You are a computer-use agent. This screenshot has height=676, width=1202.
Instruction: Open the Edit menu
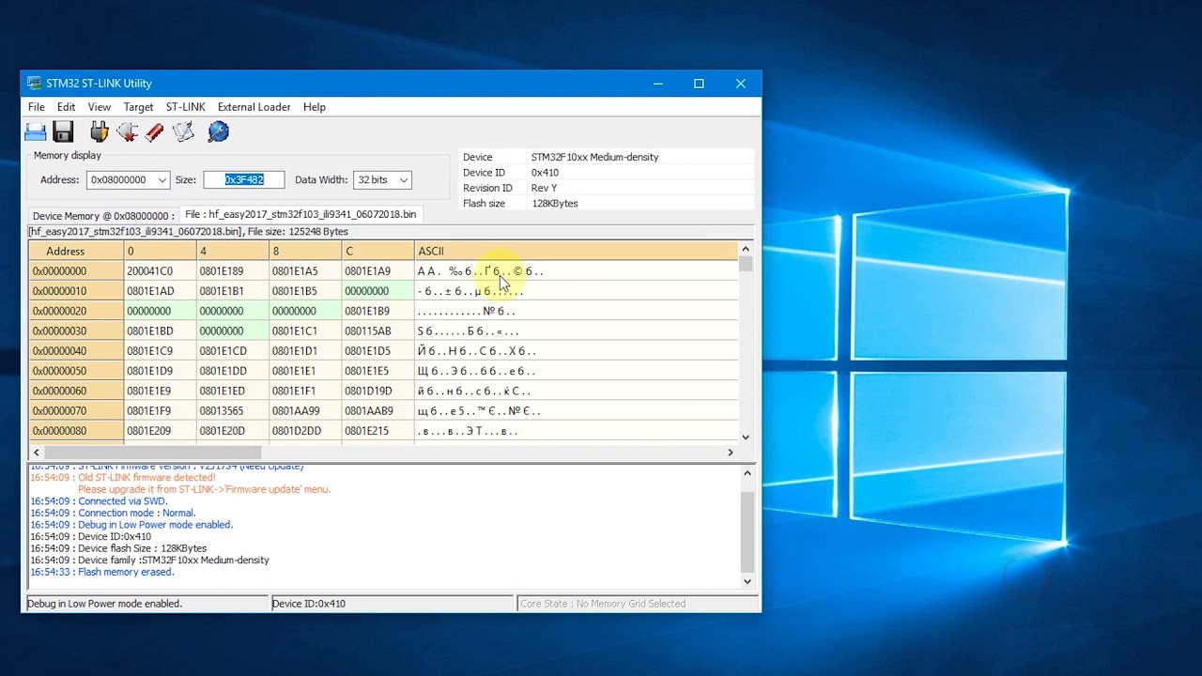click(66, 107)
